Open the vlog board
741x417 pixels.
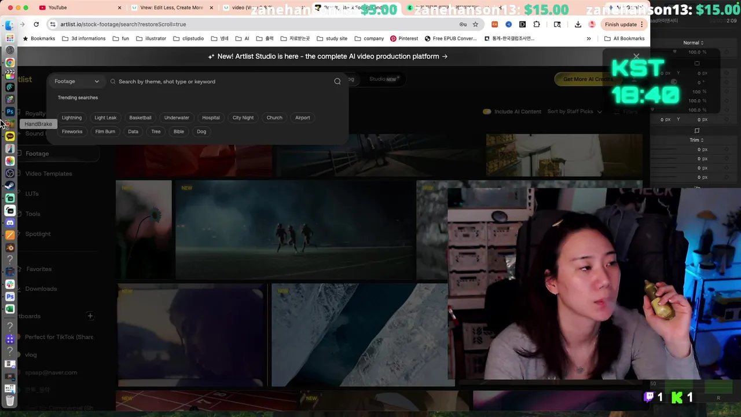(31, 355)
